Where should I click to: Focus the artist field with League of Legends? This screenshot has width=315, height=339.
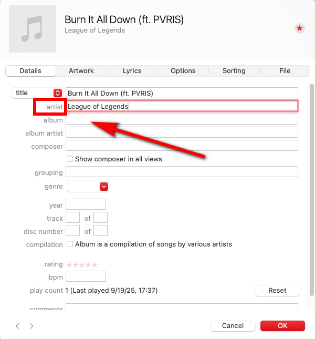(x=182, y=106)
